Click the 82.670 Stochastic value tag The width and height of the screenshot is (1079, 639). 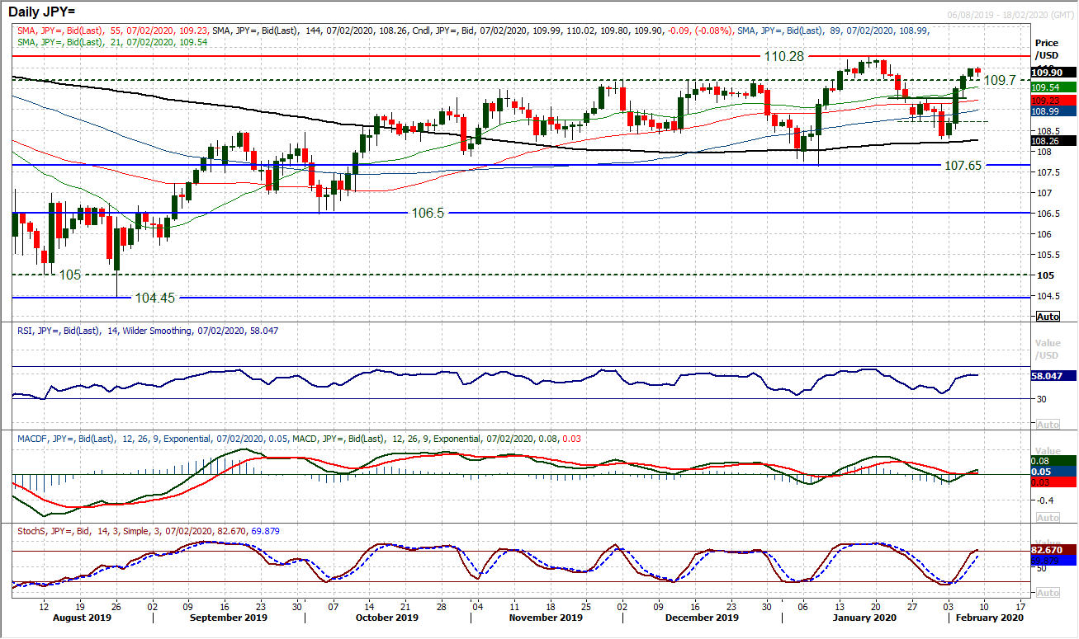tap(1054, 548)
